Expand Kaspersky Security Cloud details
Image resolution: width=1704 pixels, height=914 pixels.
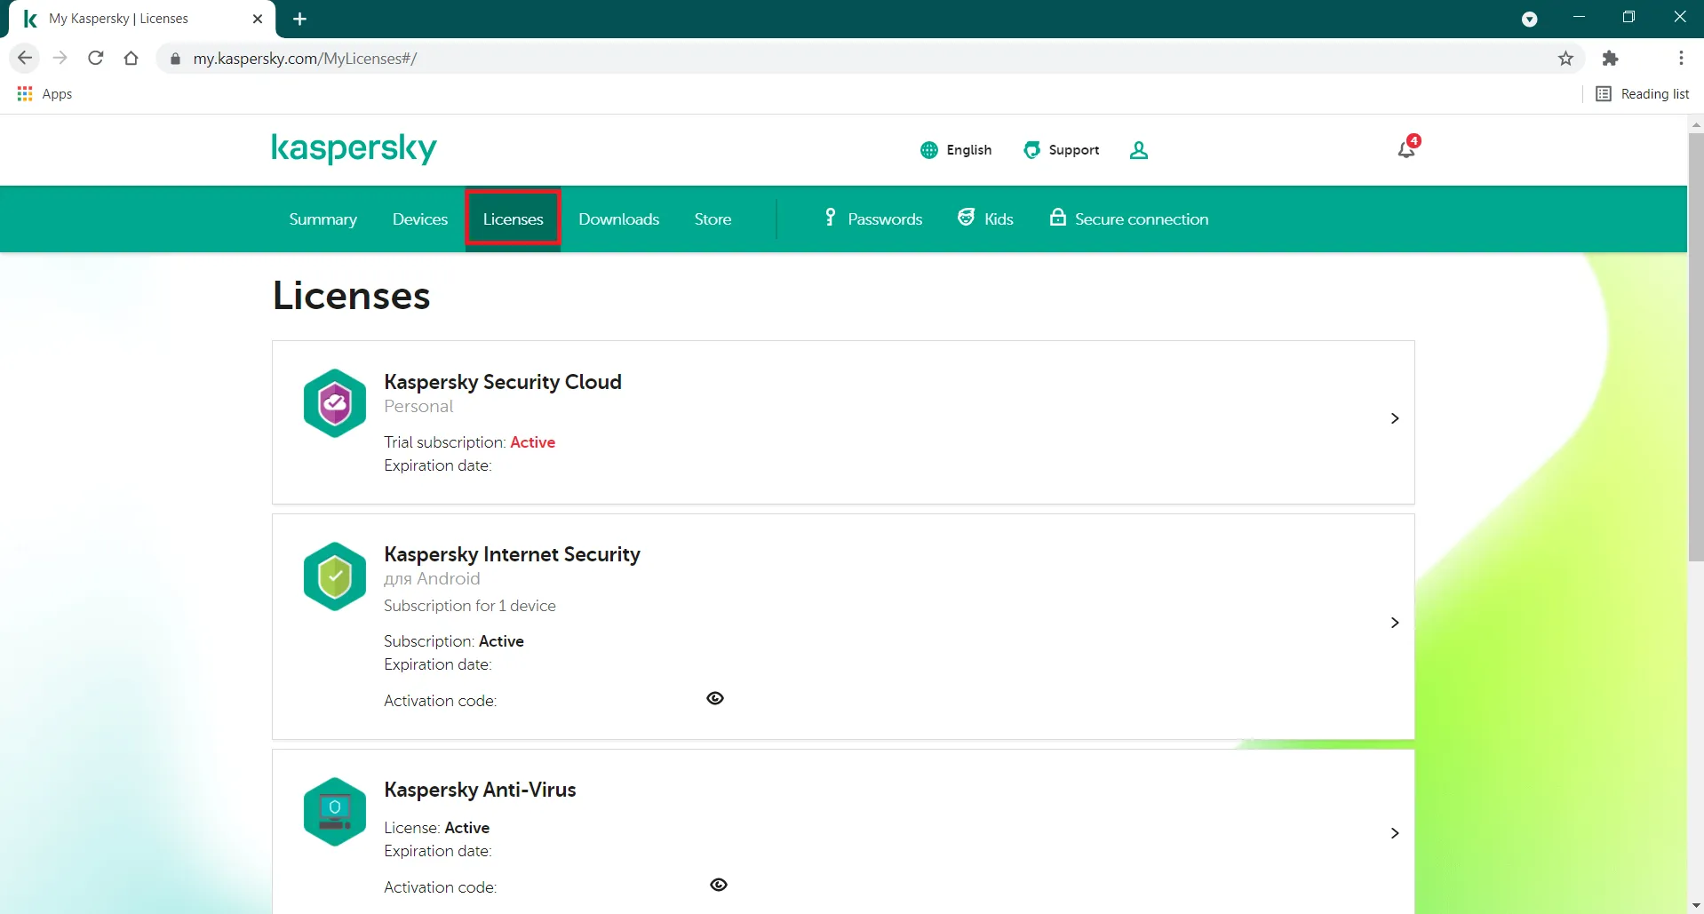[1393, 418]
